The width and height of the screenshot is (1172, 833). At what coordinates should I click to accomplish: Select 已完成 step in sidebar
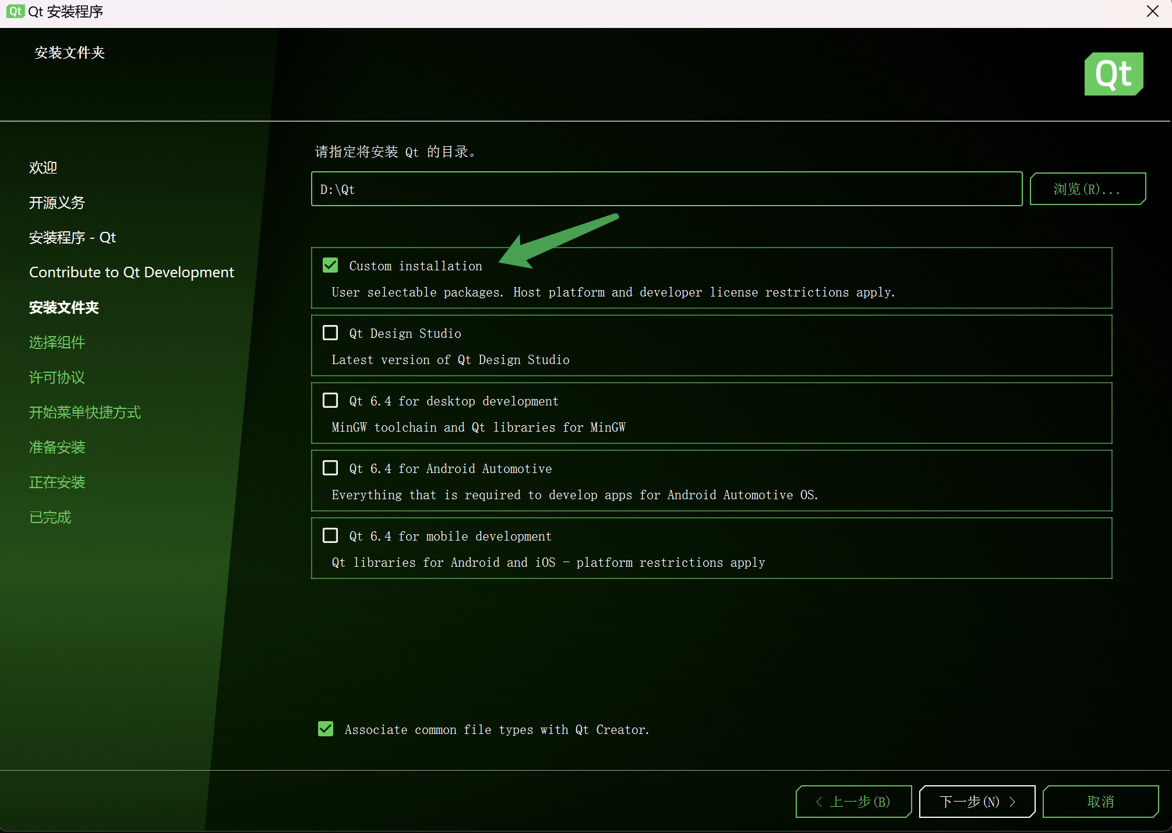click(50, 517)
